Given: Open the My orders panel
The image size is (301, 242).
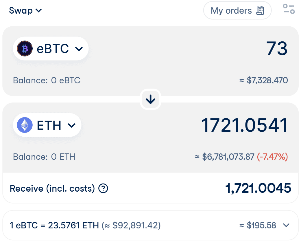Looking at the screenshot, I should [x=237, y=11].
